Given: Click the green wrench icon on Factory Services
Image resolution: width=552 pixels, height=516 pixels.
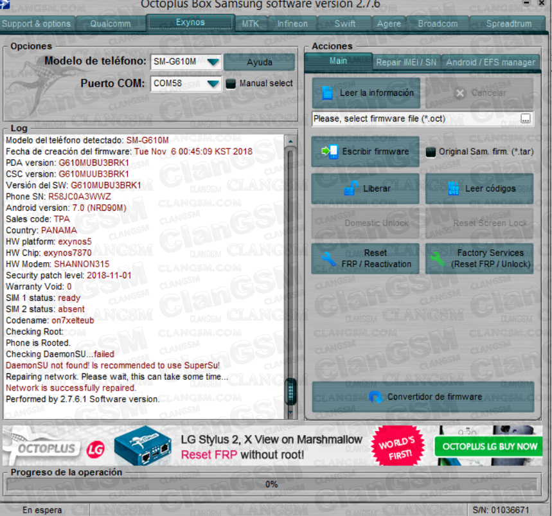Looking at the screenshot, I should (x=438, y=259).
